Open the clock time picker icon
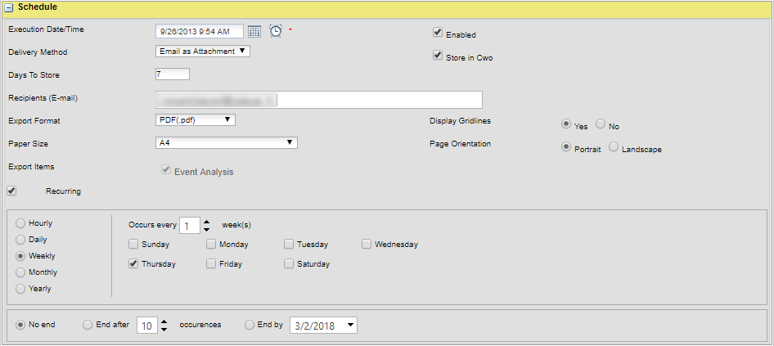Image resolution: width=774 pixels, height=346 pixels. click(276, 31)
